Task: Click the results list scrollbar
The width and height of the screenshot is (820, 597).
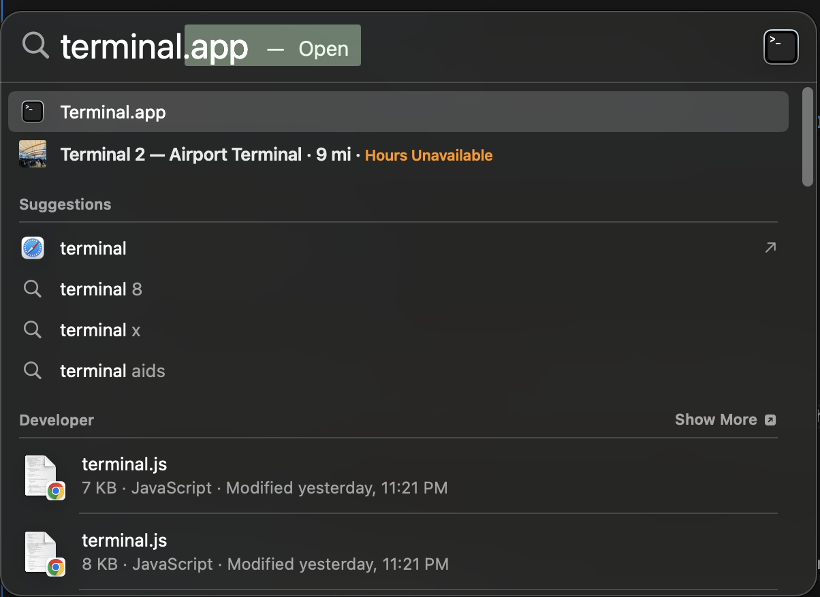Action: [x=808, y=136]
